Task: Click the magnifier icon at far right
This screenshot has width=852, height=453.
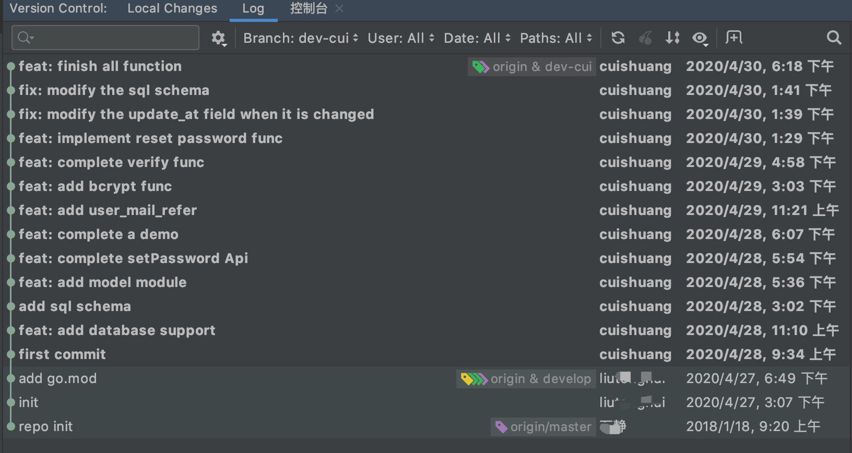Action: point(834,38)
